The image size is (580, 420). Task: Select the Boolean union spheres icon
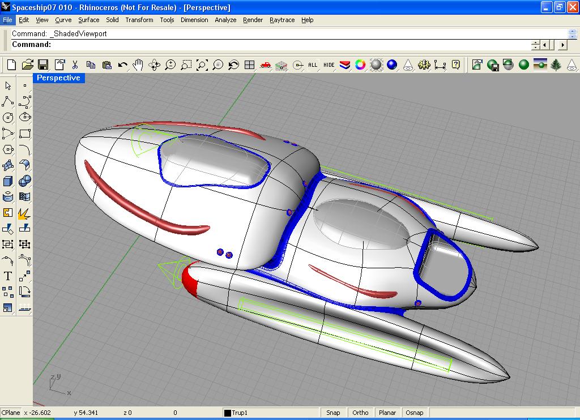[24, 181]
